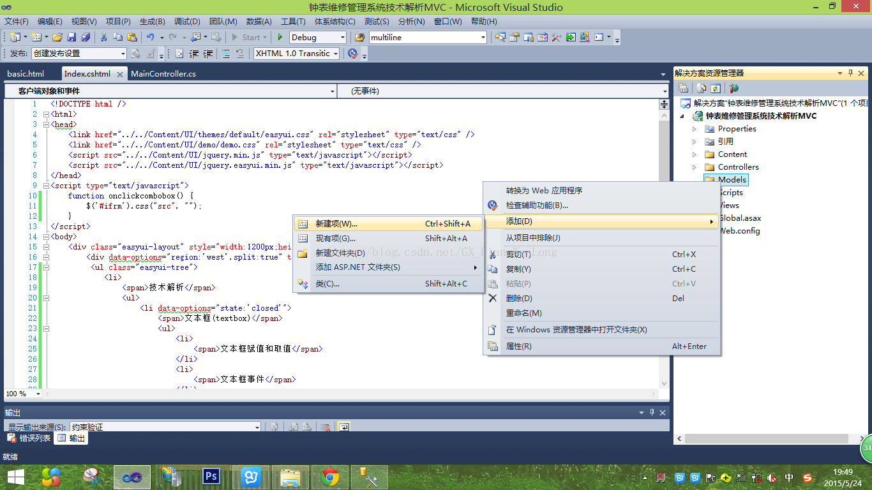This screenshot has height=490, width=872.
Task: Click the Copy icon in the toolbar
Action: pos(118,38)
